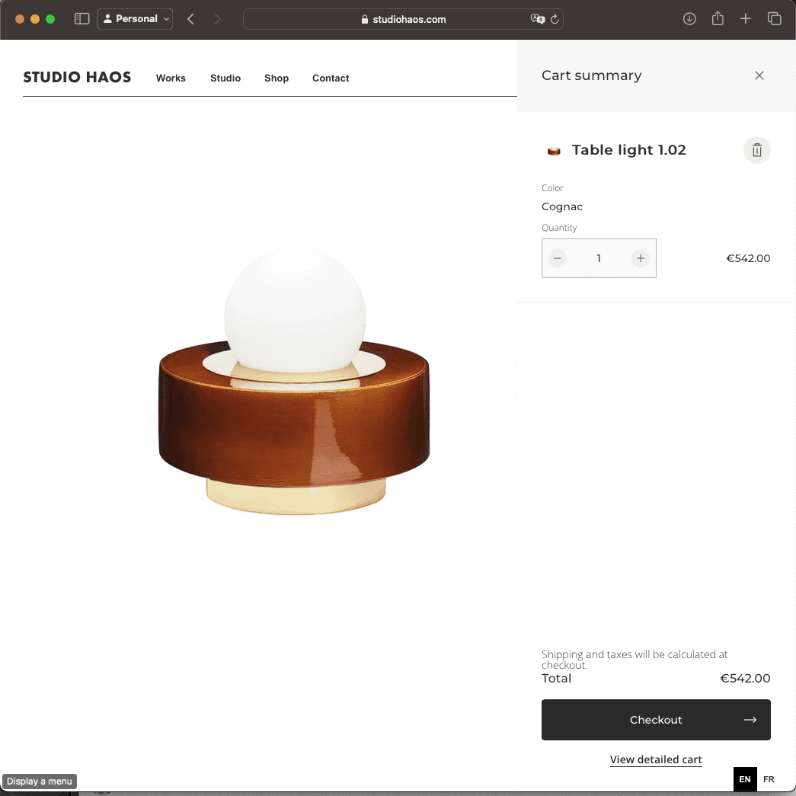This screenshot has height=796, width=796.
Task: Click the translate icon in address bar
Action: tap(537, 19)
